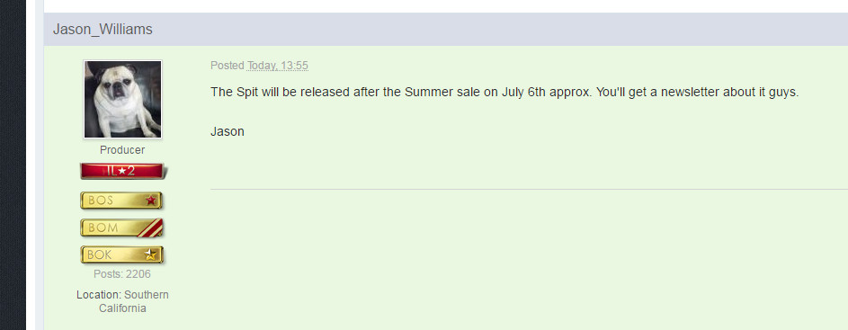Click the Posts: 2206 count
The width and height of the screenshot is (848, 330).
(x=122, y=274)
